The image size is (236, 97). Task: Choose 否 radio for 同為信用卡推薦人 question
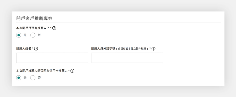coord(33,78)
